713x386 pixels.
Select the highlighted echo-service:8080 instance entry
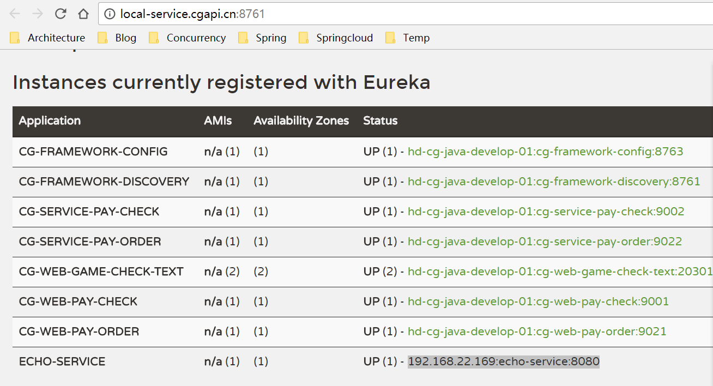click(504, 361)
